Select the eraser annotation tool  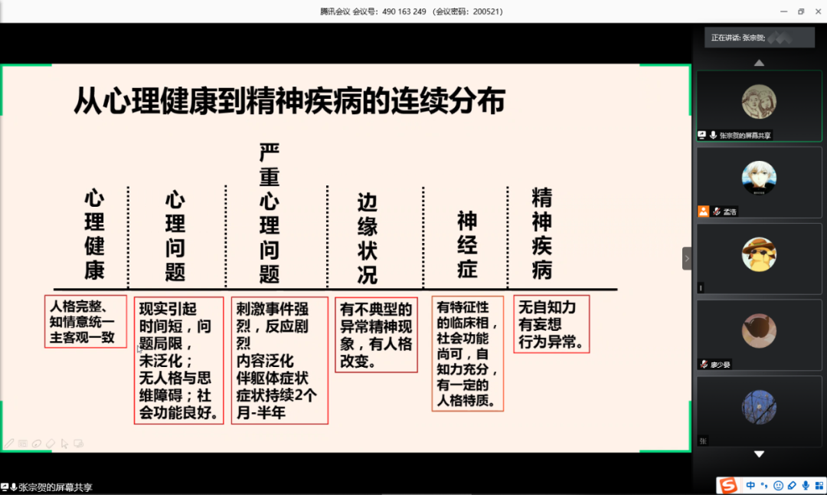click(51, 444)
